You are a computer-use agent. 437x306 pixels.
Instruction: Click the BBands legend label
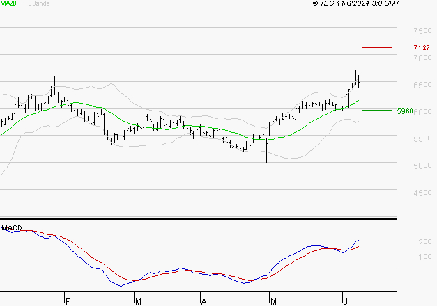39,3
